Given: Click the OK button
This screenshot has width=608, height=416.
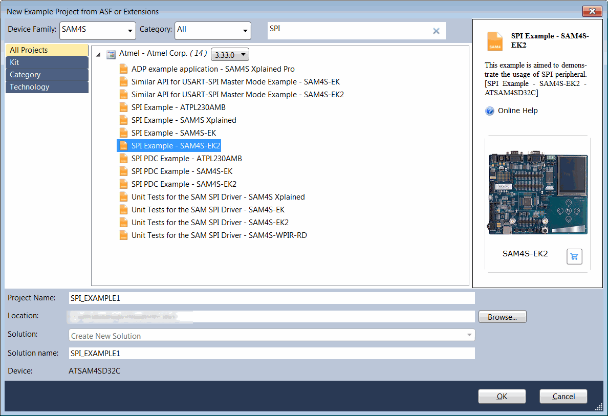Looking at the screenshot, I should [x=502, y=396].
